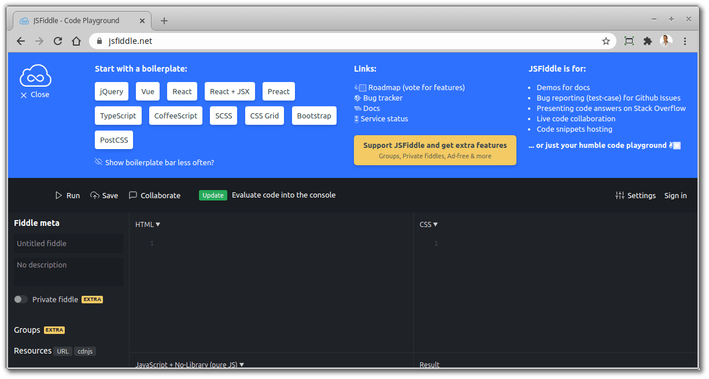This screenshot has height=379, width=709.
Task: Go back with browser back arrow
Action: tap(21, 41)
